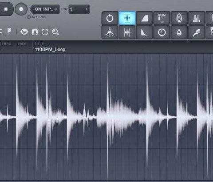Click the water drop blur tool icon
The image size is (213, 182).
click(x=179, y=32)
